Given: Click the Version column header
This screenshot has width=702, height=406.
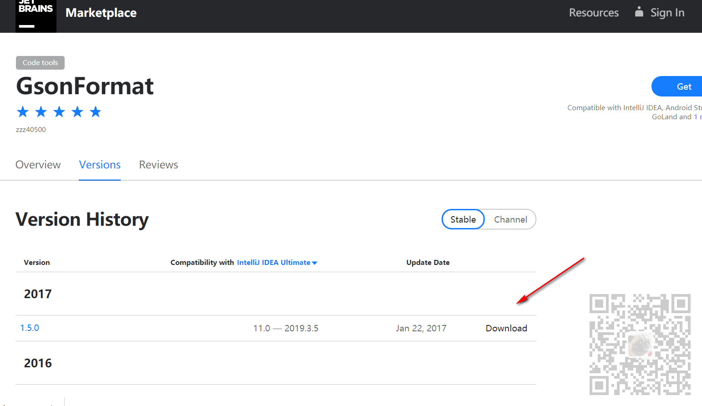Looking at the screenshot, I should 37,263.
